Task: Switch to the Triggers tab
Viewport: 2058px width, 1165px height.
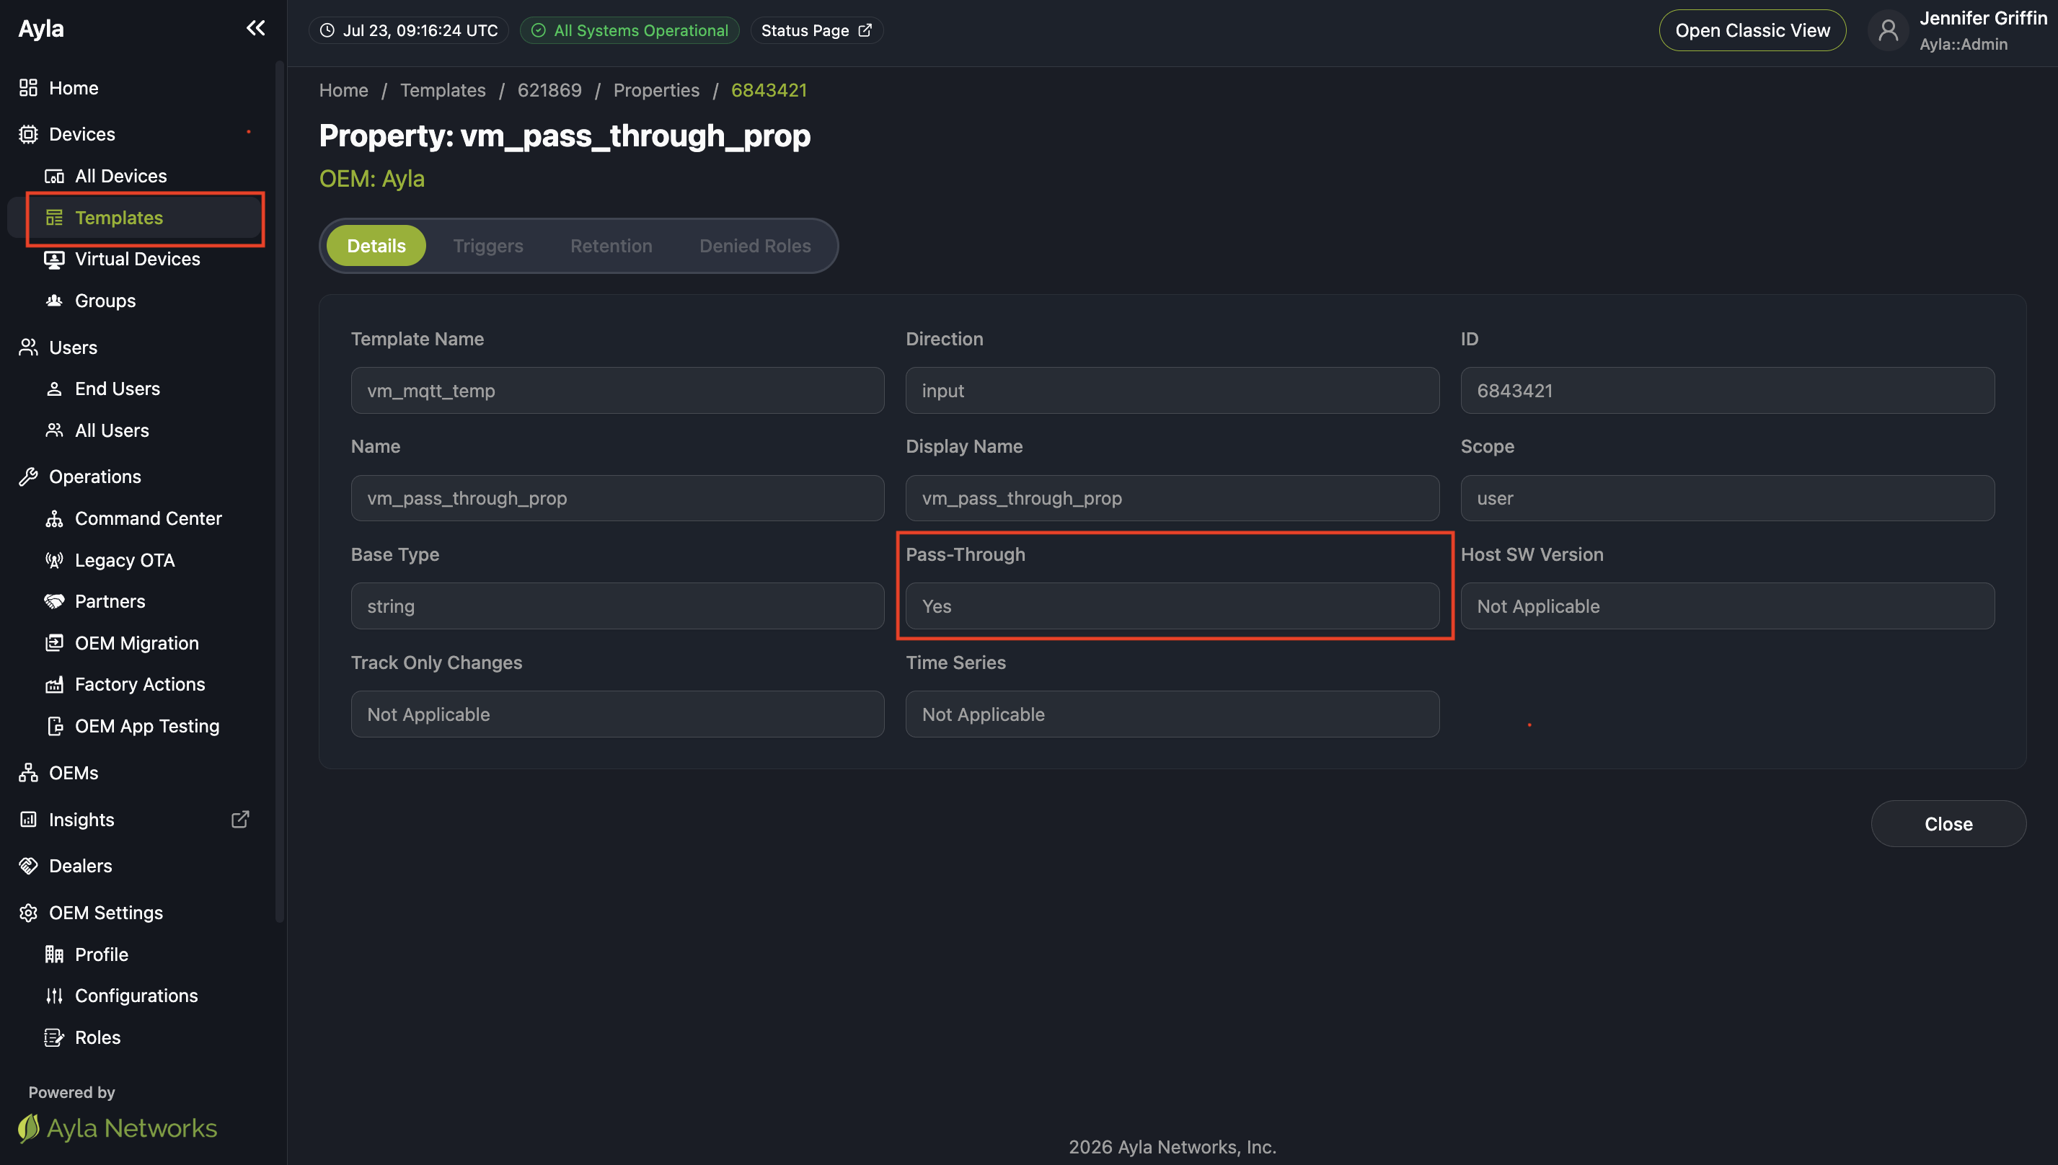Action: (488, 246)
